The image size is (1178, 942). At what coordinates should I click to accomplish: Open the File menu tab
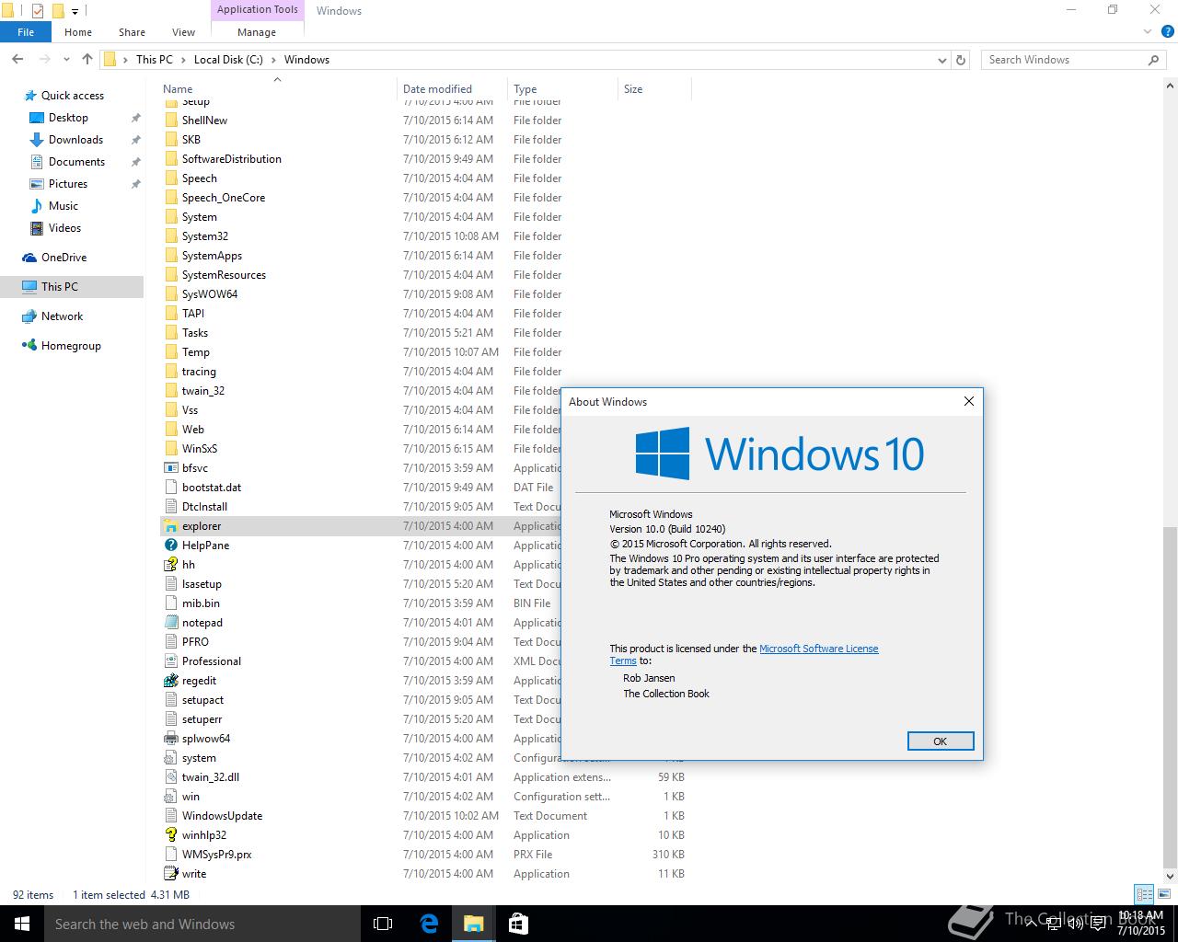click(26, 32)
